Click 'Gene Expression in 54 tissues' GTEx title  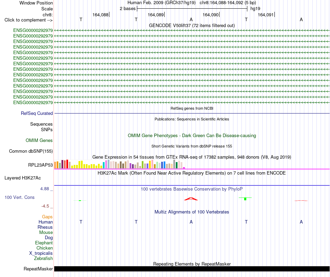(192, 157)
